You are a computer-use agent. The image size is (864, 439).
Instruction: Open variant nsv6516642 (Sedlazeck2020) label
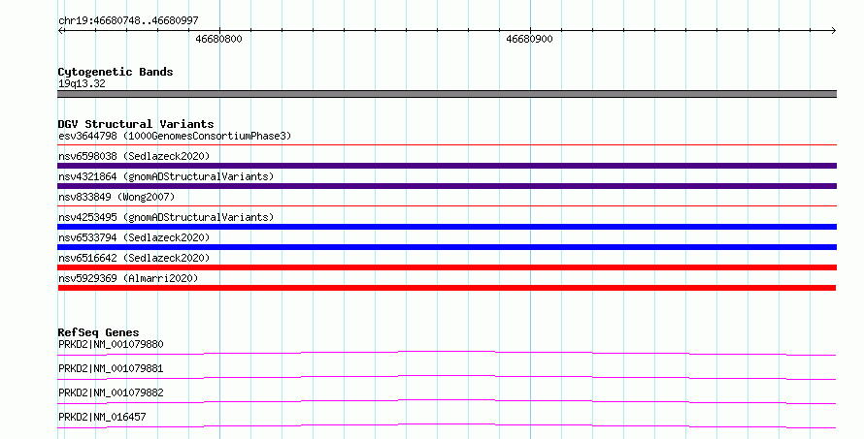point(134,258)
